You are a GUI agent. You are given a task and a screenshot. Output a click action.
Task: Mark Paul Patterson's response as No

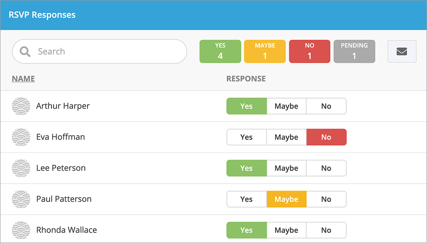(326, 199)
